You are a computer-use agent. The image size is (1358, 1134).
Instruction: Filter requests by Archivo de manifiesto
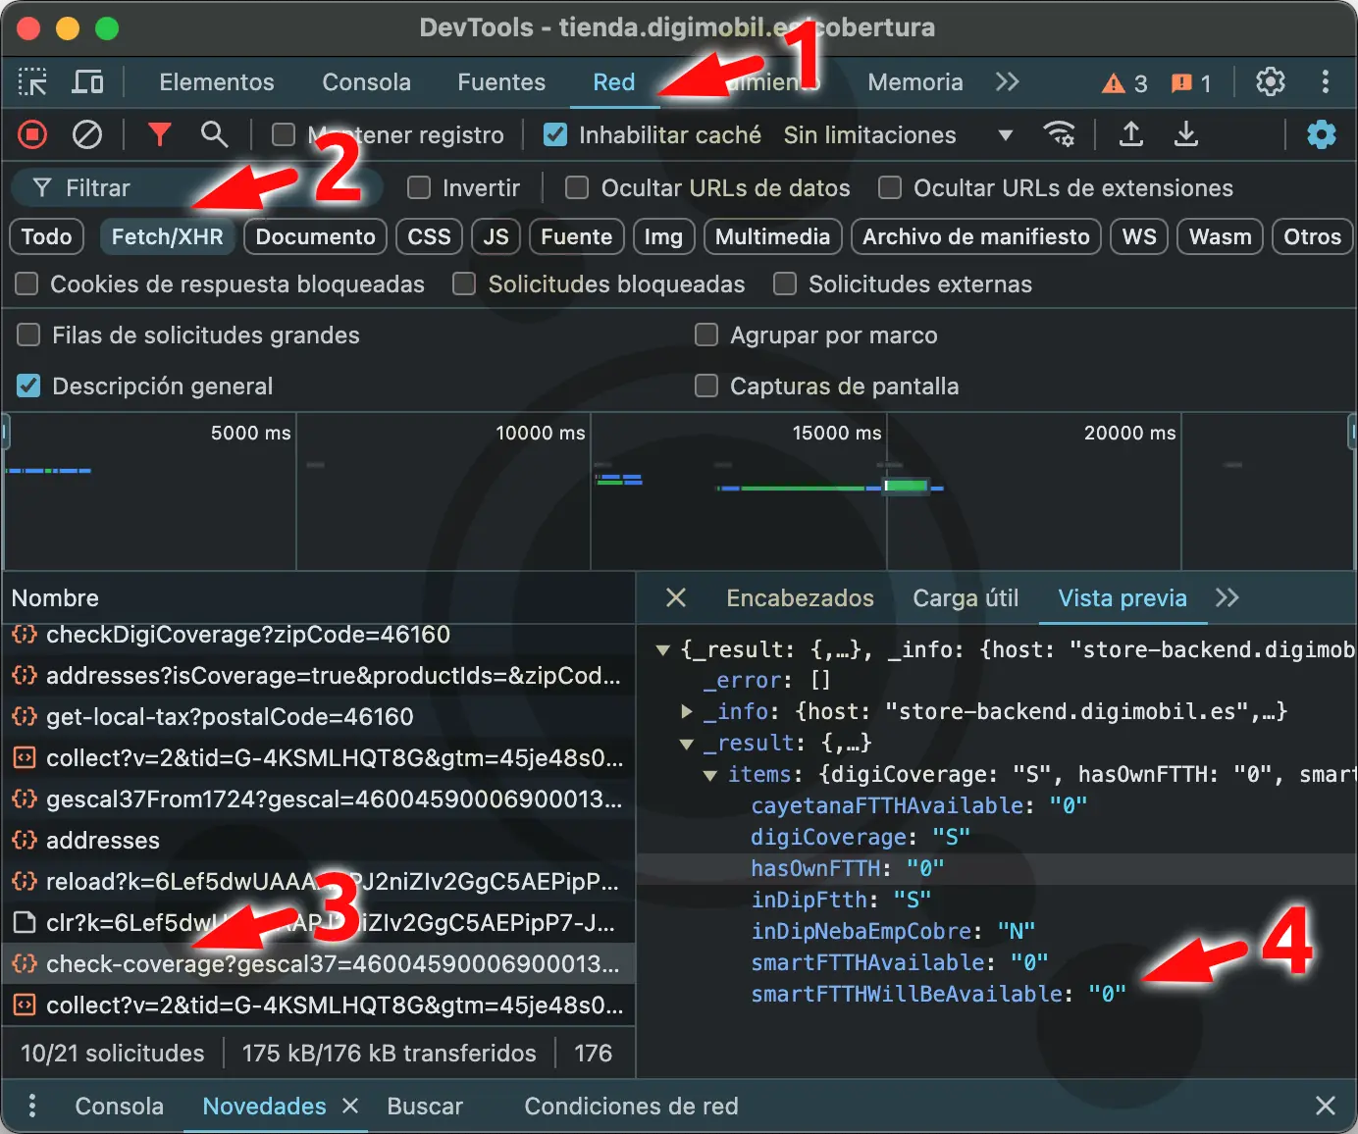(x=976, y=236)
